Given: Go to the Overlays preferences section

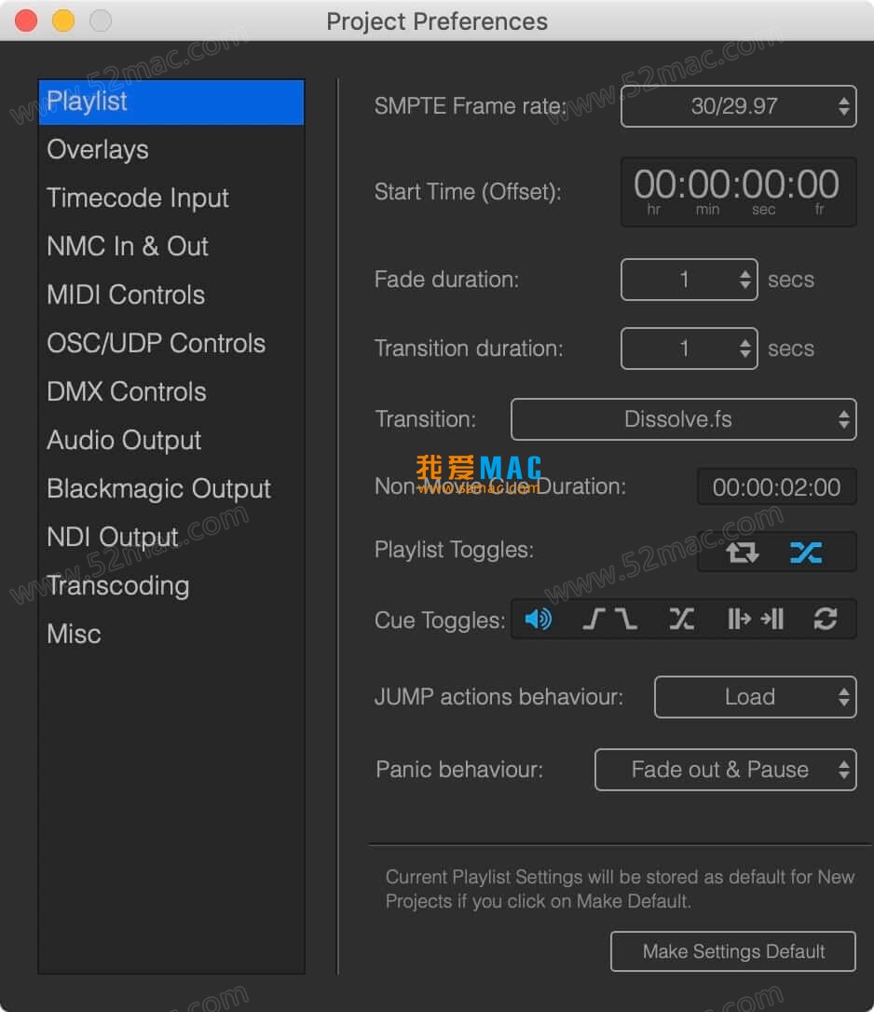Looking at the screenshot, I should click(171, 150).
